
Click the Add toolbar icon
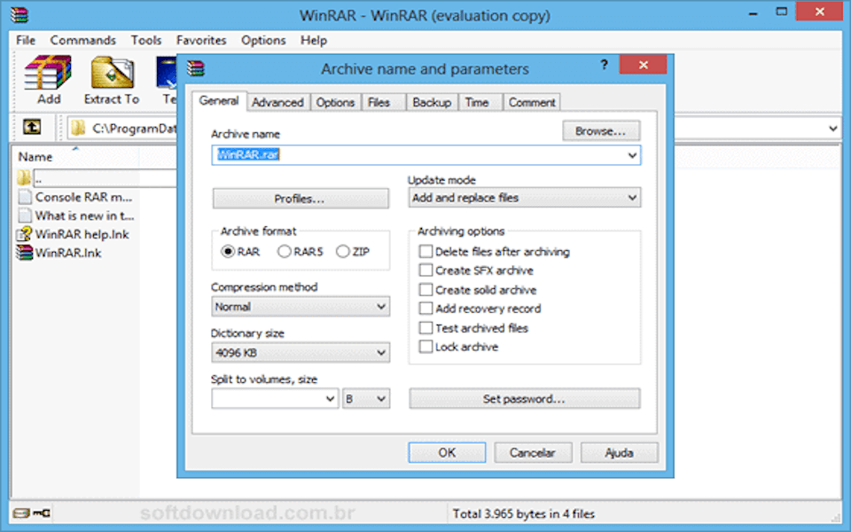pyautogui.click(x=48, y=73)
